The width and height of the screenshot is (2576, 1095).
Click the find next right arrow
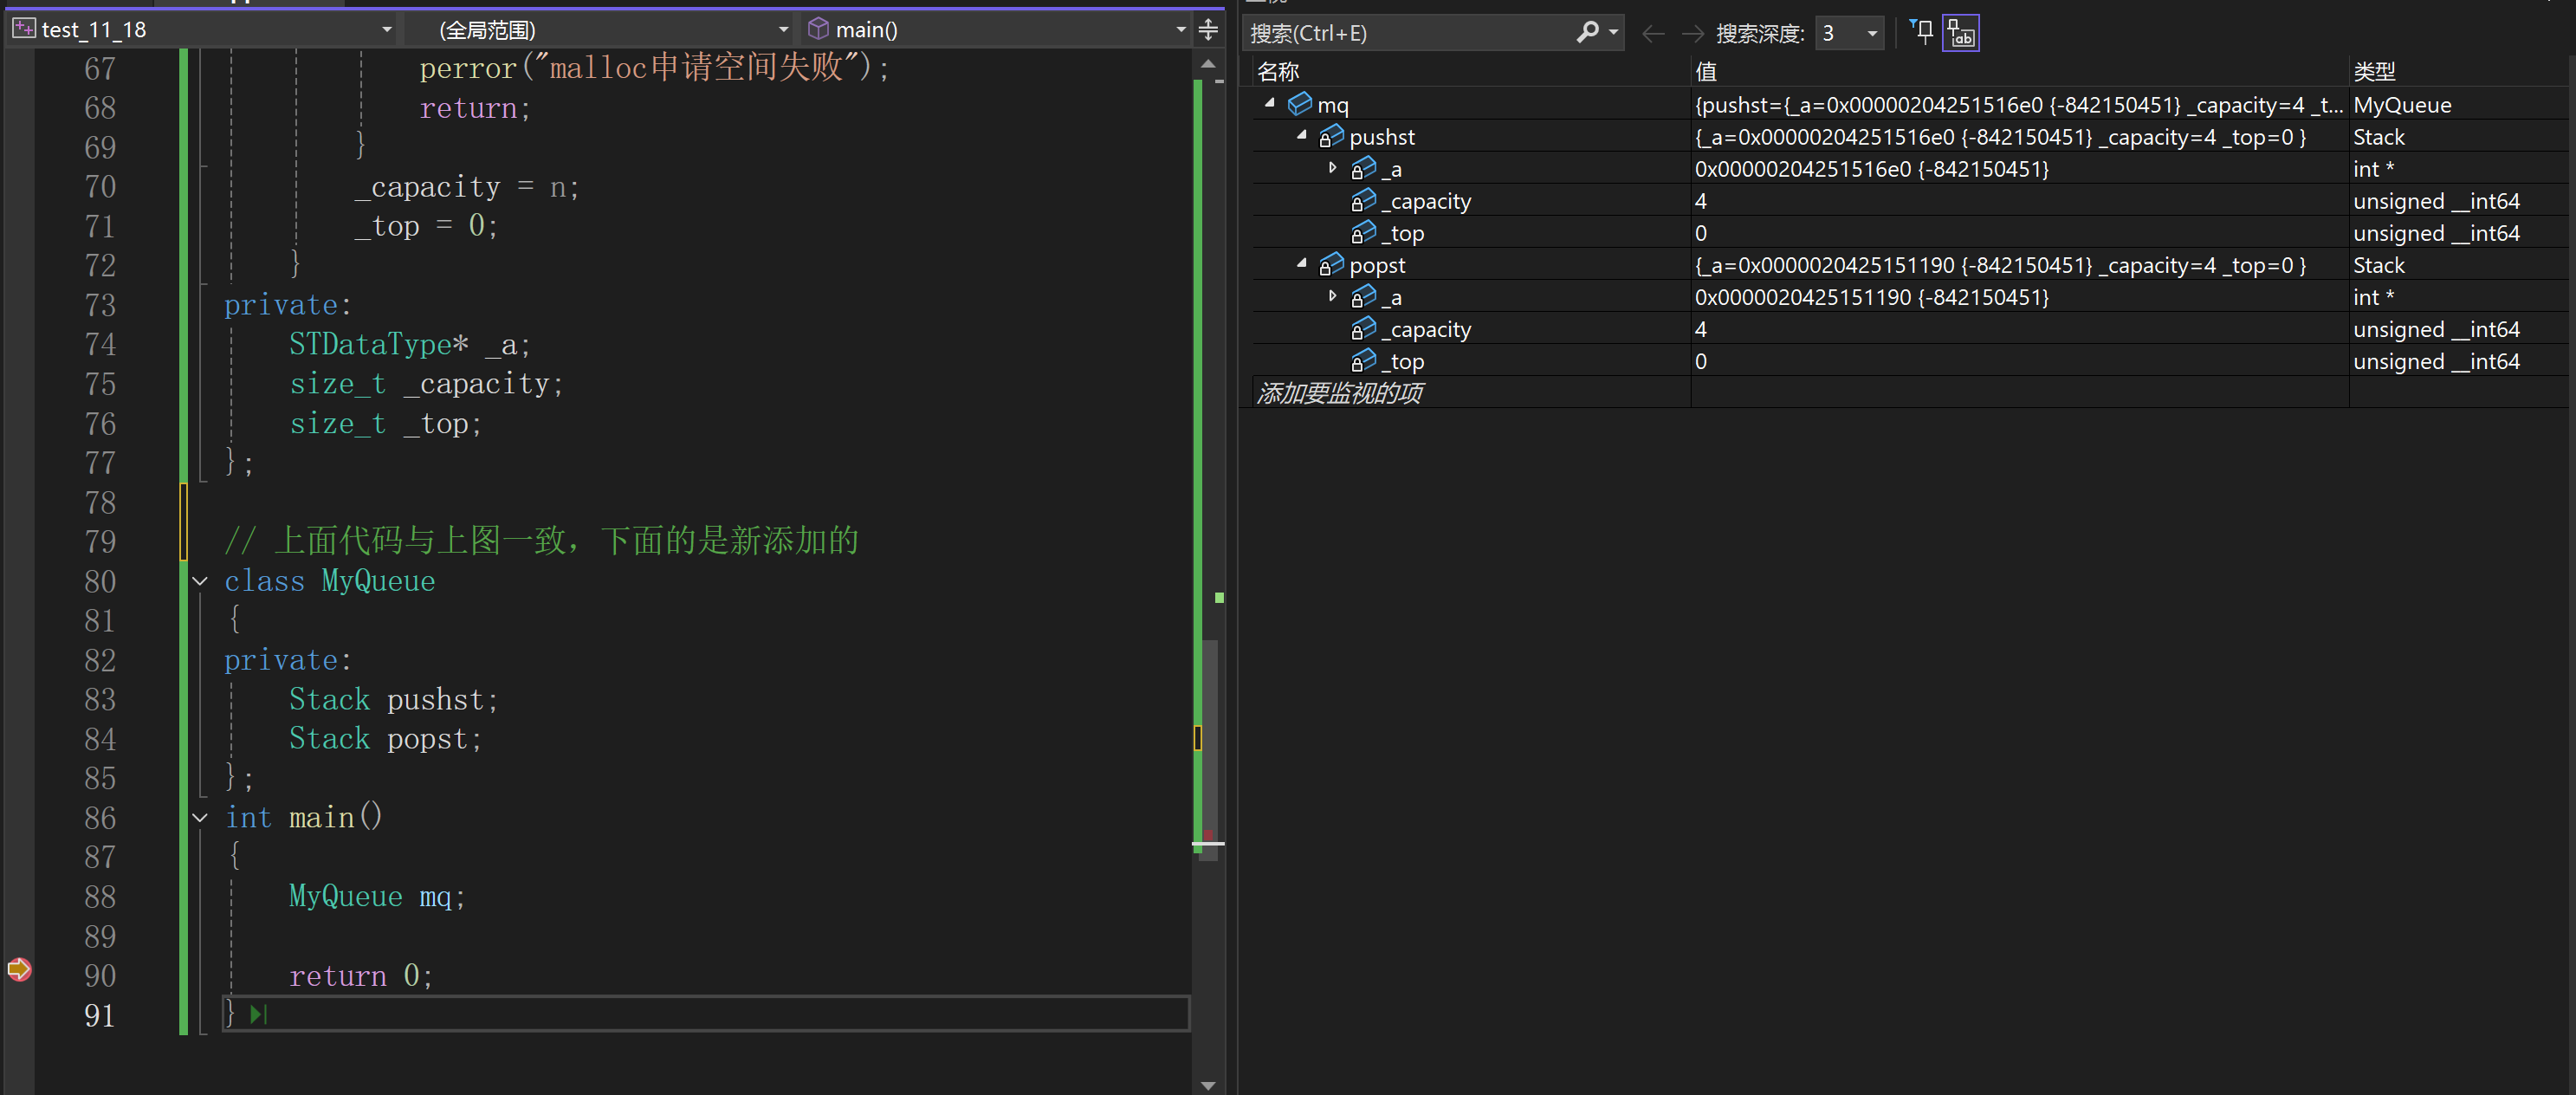[1692, 34]
